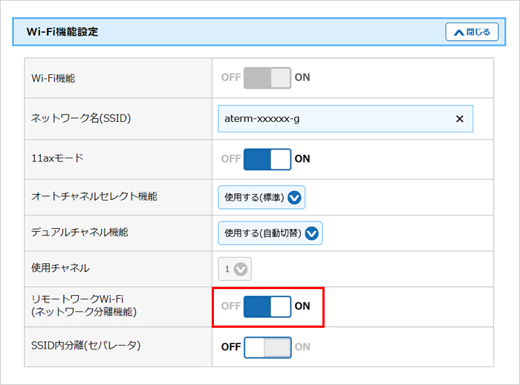Click the ネットワーク名(SSID) row label
The height and width of the screenshot is (385, 520).
coord(82,118)
